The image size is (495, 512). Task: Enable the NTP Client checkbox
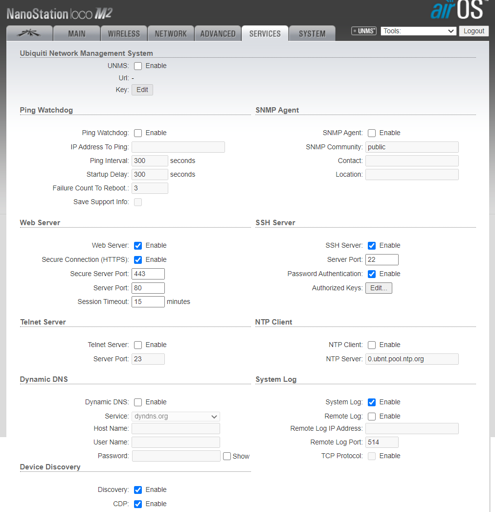[372, 345]
